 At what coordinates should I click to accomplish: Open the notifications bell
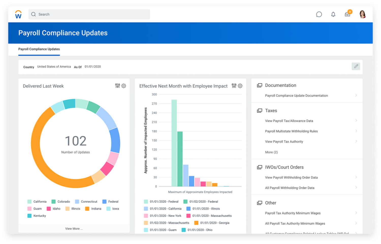coord(333,14)
